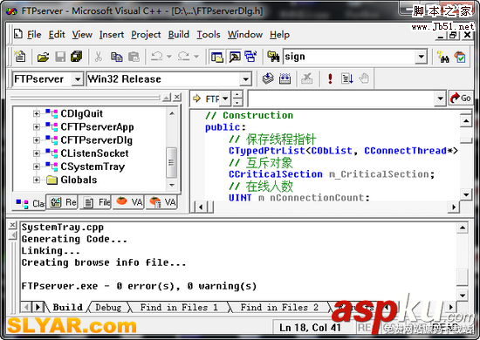480x340 pixels.
Task: Click inside the Find text field showing sign
Action: pyautogui.click(x=349, y=57)
